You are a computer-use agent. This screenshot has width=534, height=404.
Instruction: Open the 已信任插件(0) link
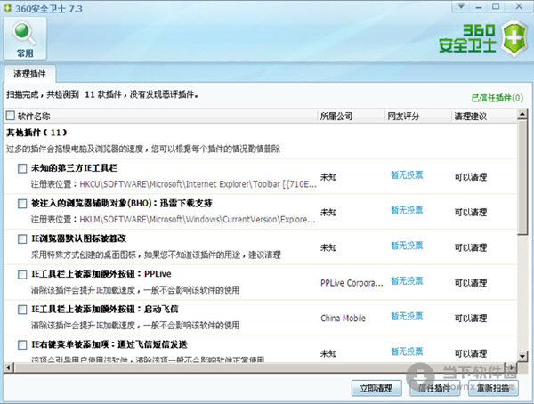(498, 98)
